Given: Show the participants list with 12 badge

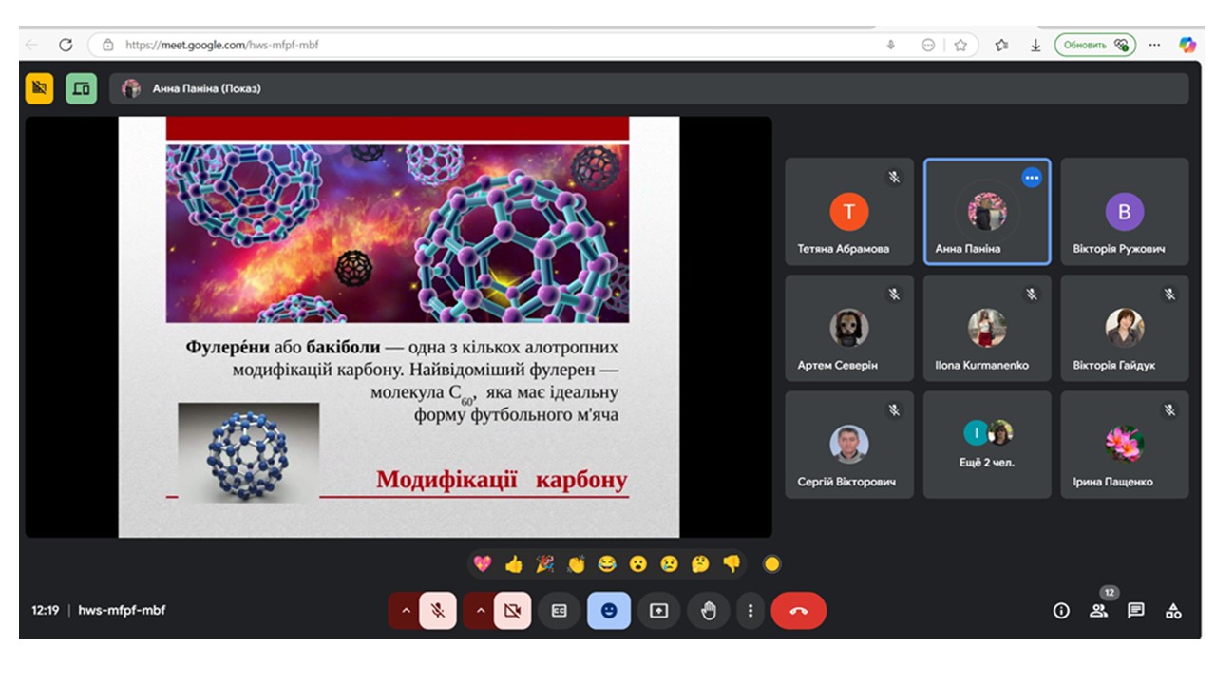Looking at the screenshot, I should click(x=1098, y=611).
